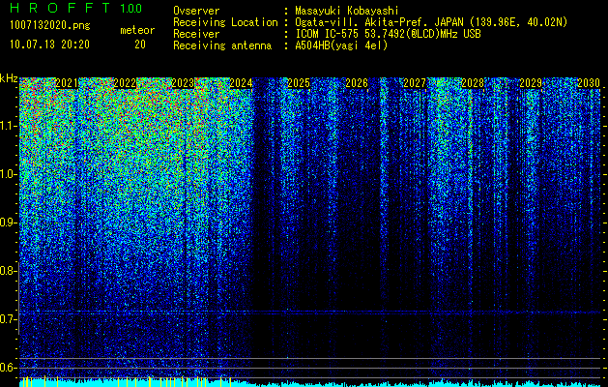Click the Receiving Location label
608x387 pixels.
pos(225,22)
